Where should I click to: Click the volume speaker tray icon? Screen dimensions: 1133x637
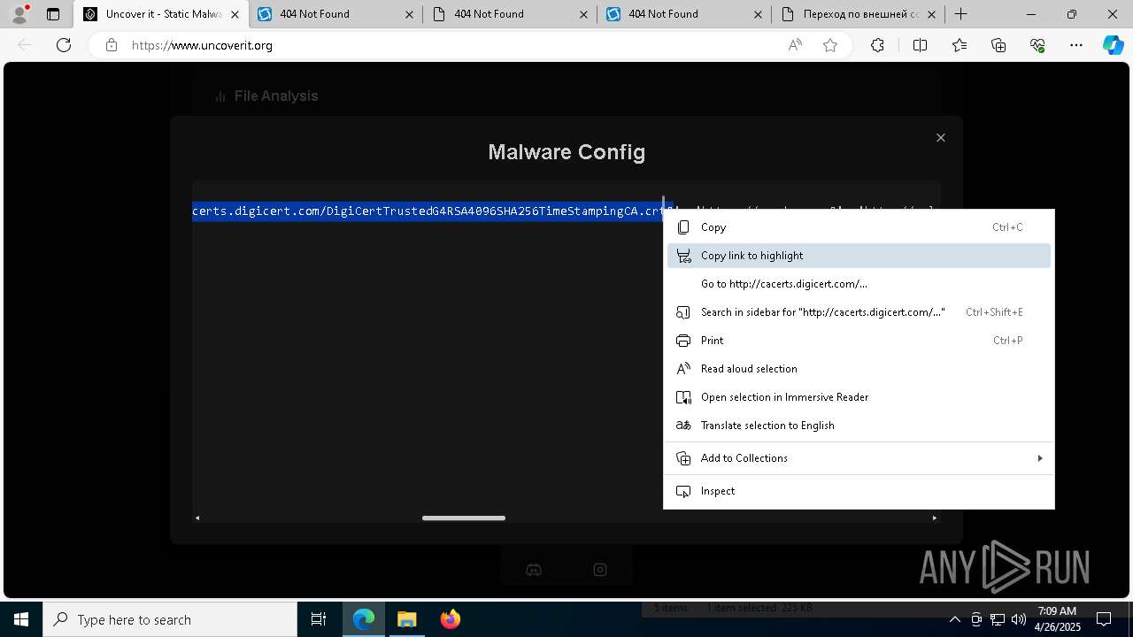1018,619
